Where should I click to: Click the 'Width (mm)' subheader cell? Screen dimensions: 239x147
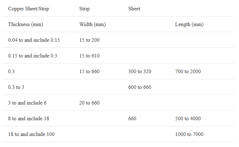point(92,24)
